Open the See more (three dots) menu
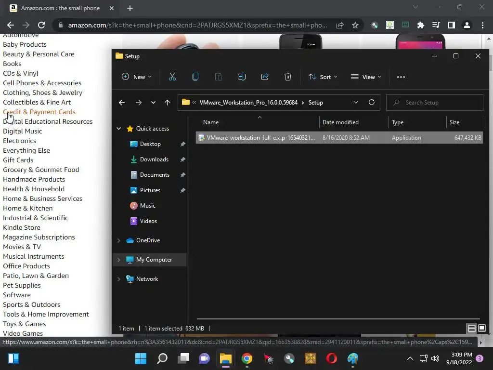Screen dimensions: 493x370 (x=401, y=77)
